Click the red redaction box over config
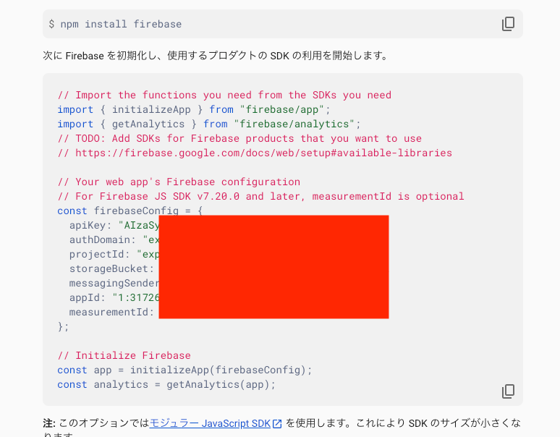Screen dimensions: 560x437 coord(273,267)
